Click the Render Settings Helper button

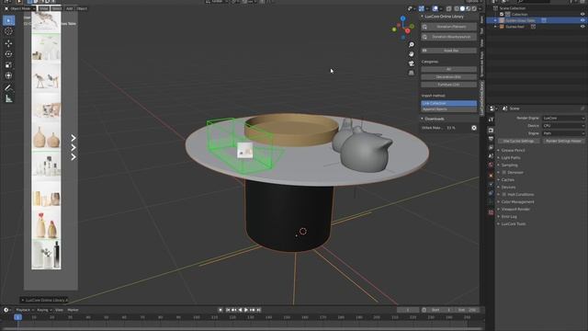(563, 141)
